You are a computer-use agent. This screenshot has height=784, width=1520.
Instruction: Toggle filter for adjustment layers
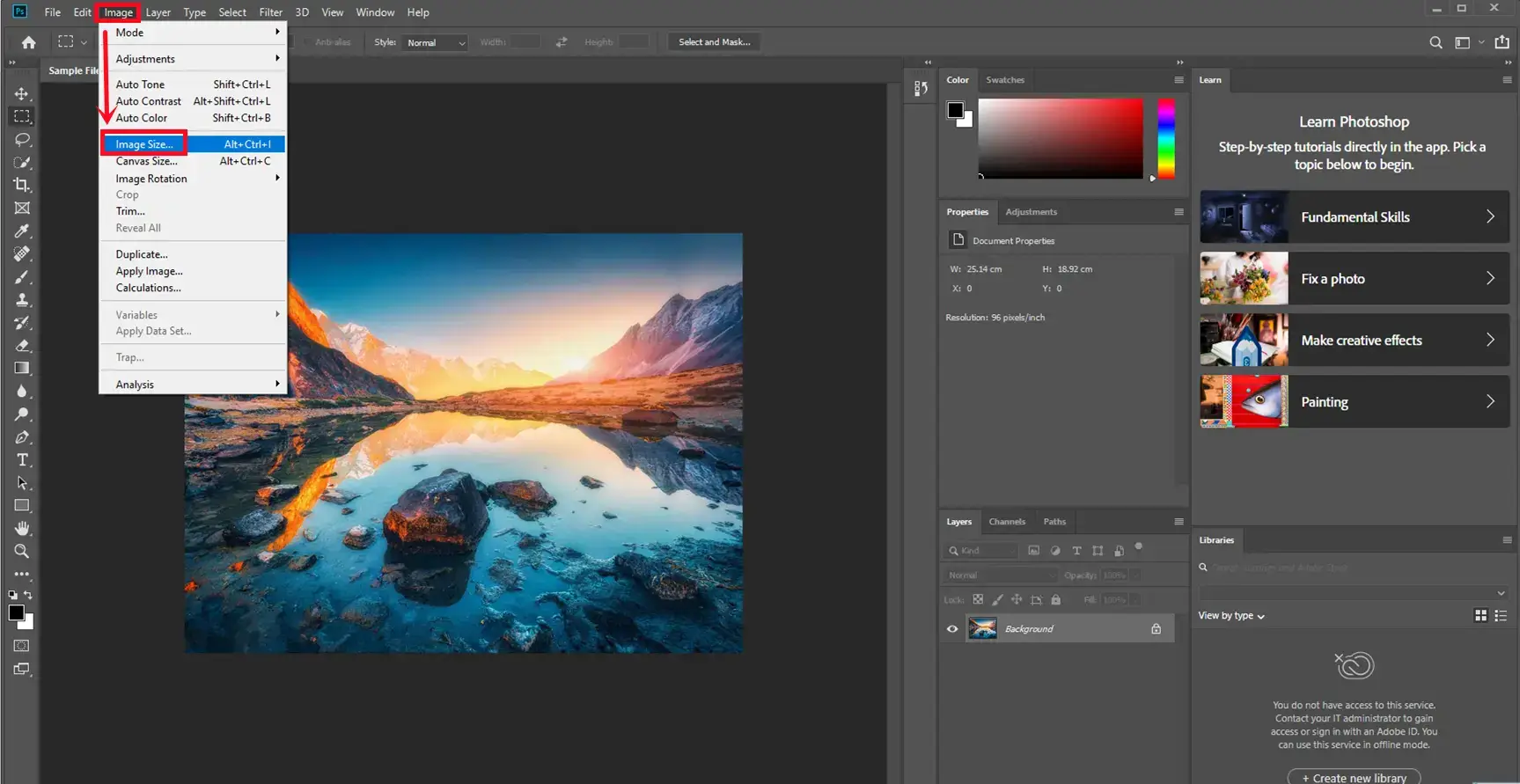coord(1055,550)
